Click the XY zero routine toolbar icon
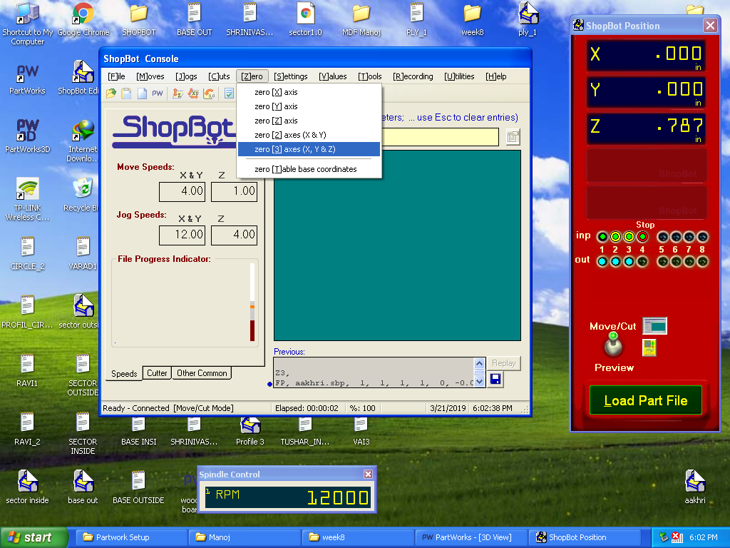 point(193,93)
